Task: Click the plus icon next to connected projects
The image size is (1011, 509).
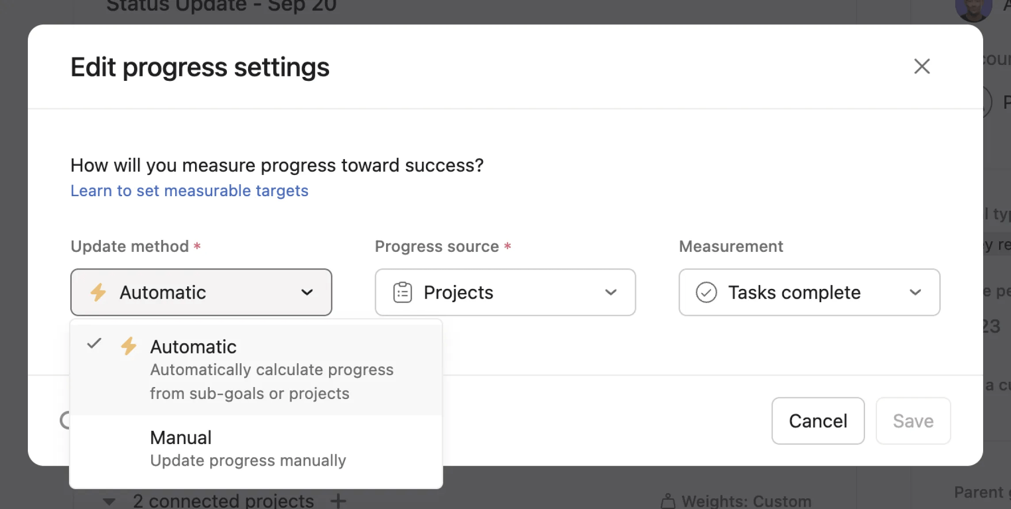Action: pos(338,501)
